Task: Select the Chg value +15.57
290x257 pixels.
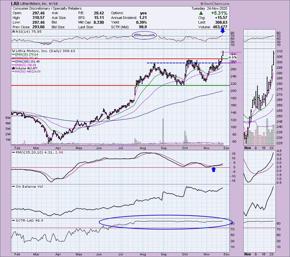Action: [x=221, y=18]
